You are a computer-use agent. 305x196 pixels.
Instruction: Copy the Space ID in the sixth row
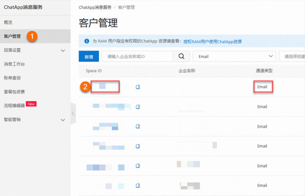pos(138,186)
